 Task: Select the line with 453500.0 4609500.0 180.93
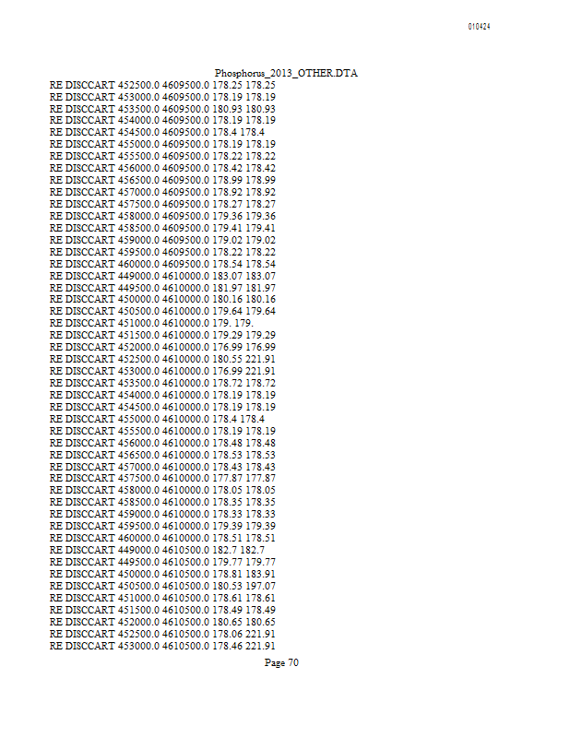(x=162, y=109)
